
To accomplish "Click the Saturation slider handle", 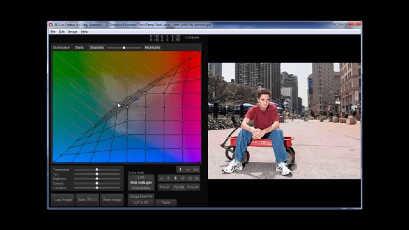I will (x=97, y=188).
